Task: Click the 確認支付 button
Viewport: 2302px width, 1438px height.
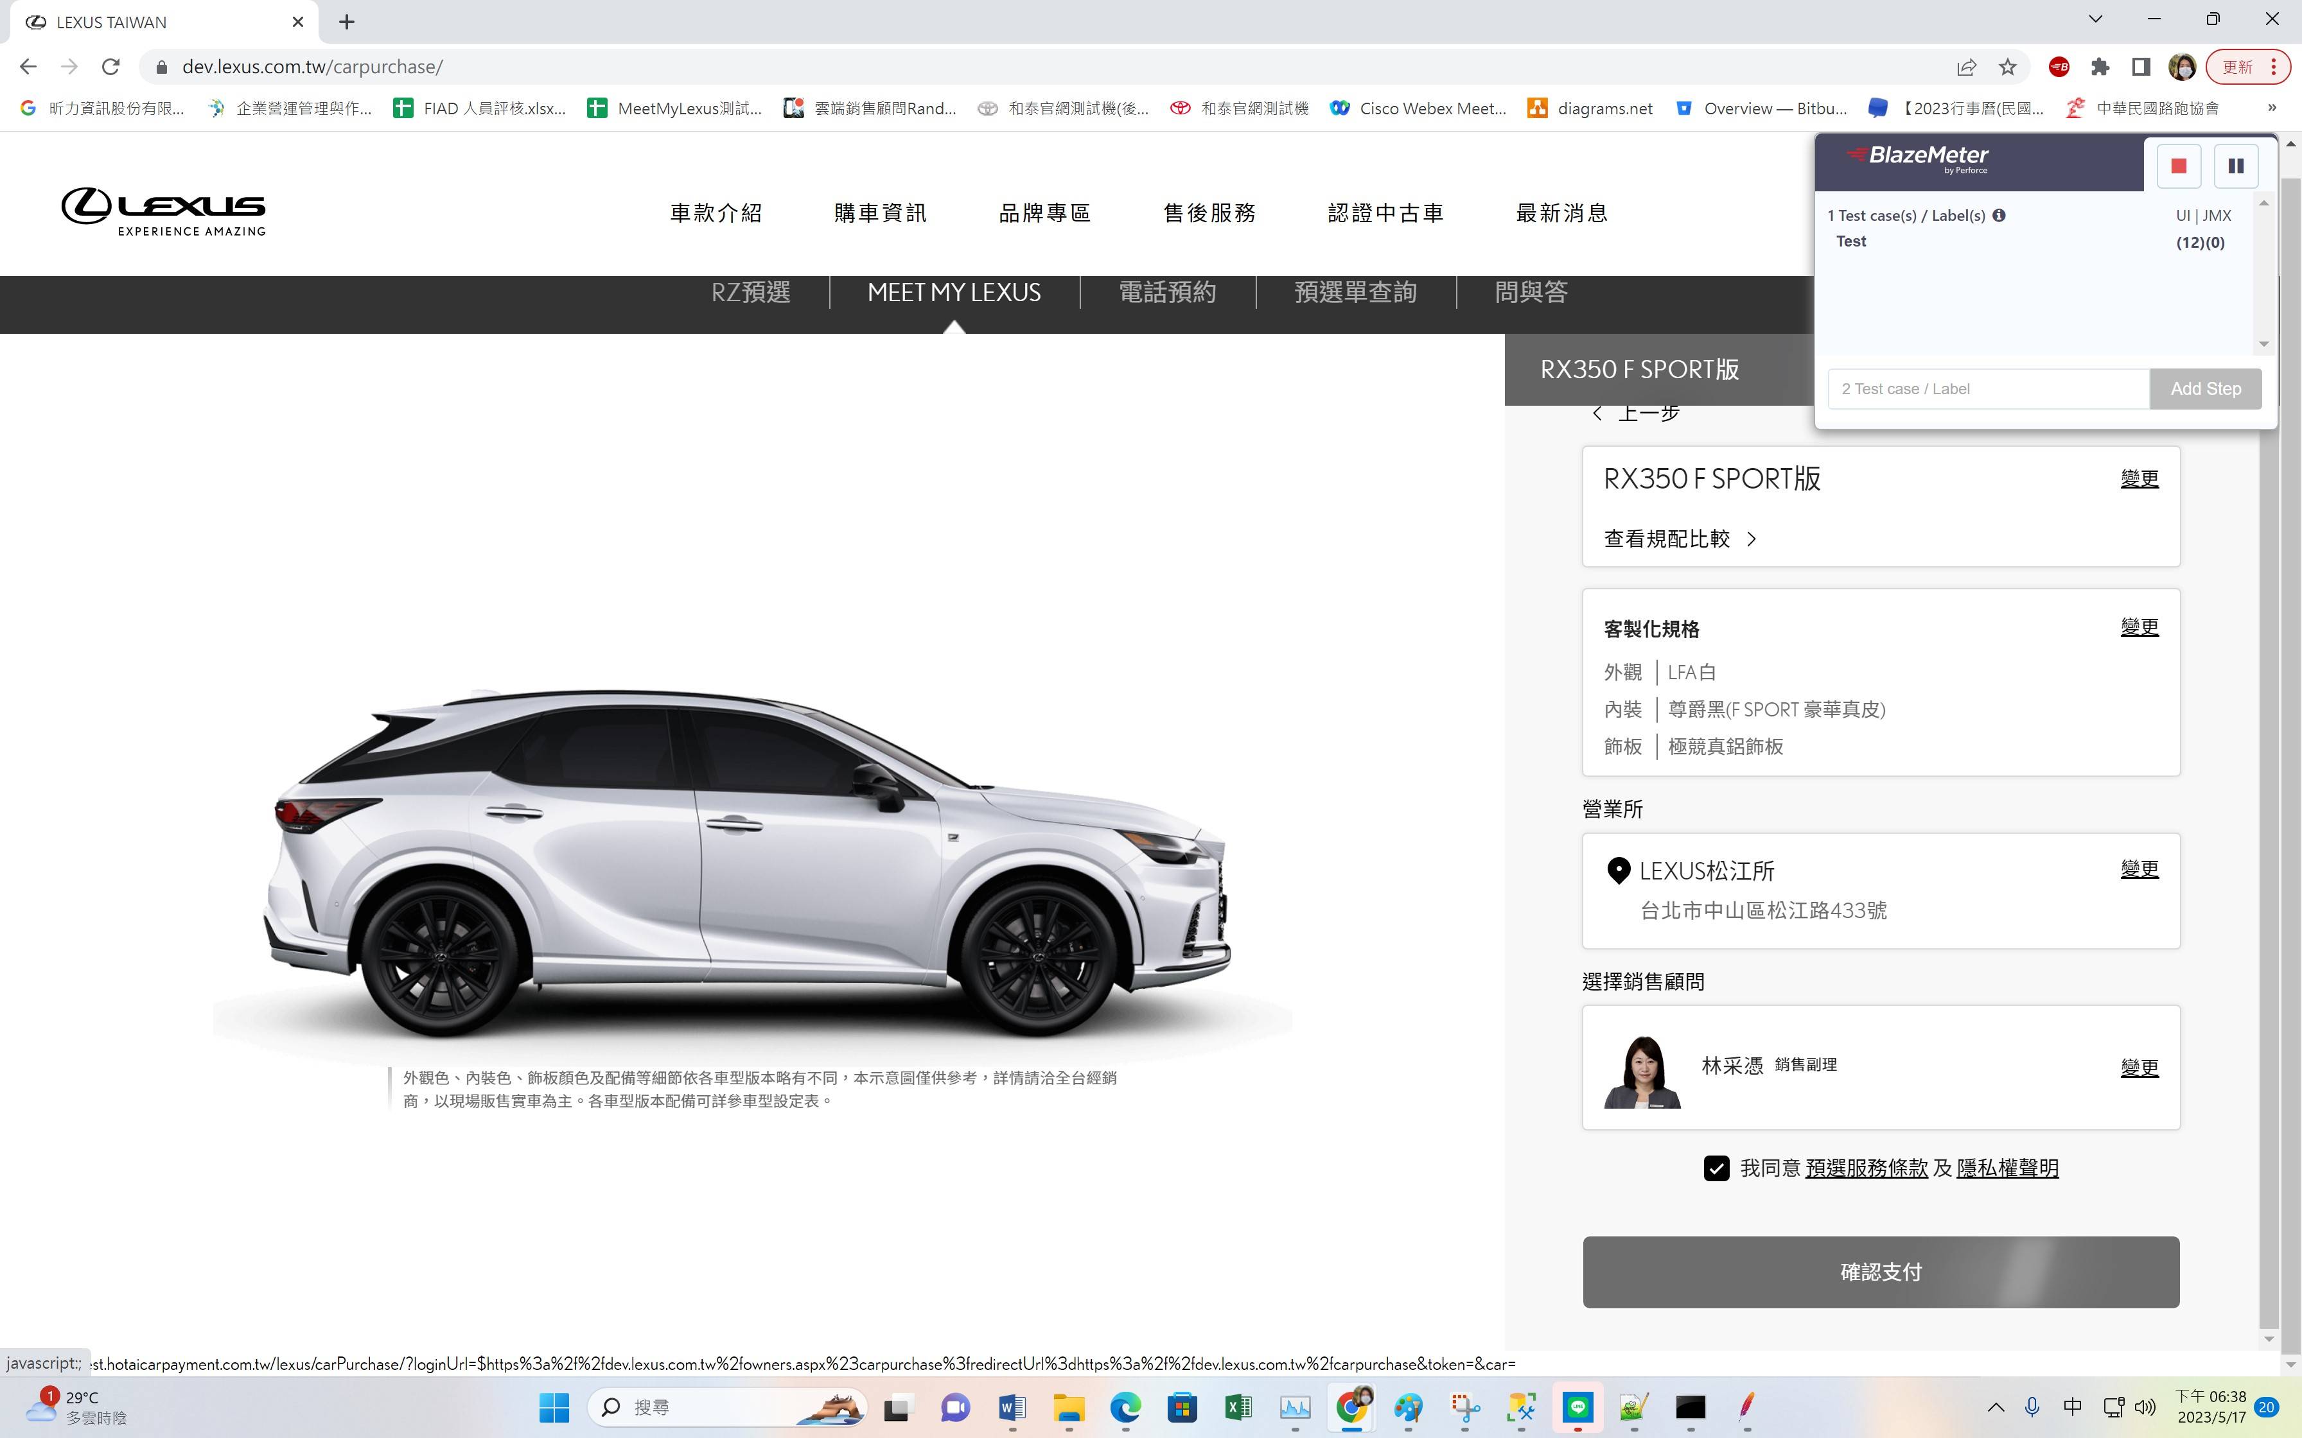Action: click(1881, 1272)
